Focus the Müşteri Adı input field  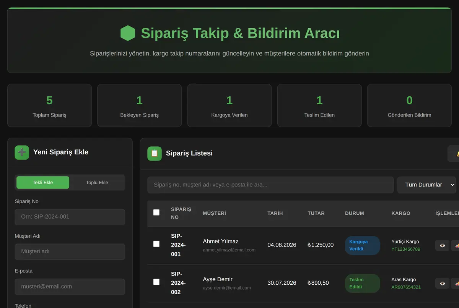(70, 252)
